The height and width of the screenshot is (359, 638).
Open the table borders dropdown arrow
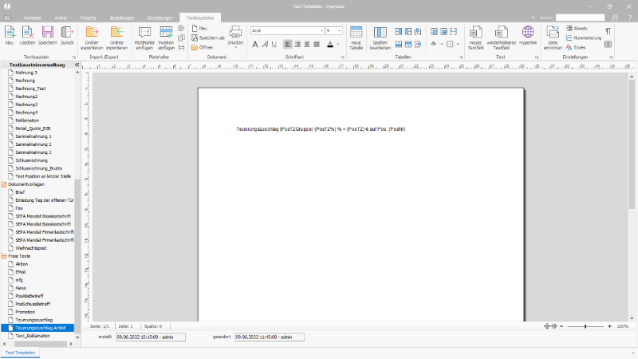point(458,45)
